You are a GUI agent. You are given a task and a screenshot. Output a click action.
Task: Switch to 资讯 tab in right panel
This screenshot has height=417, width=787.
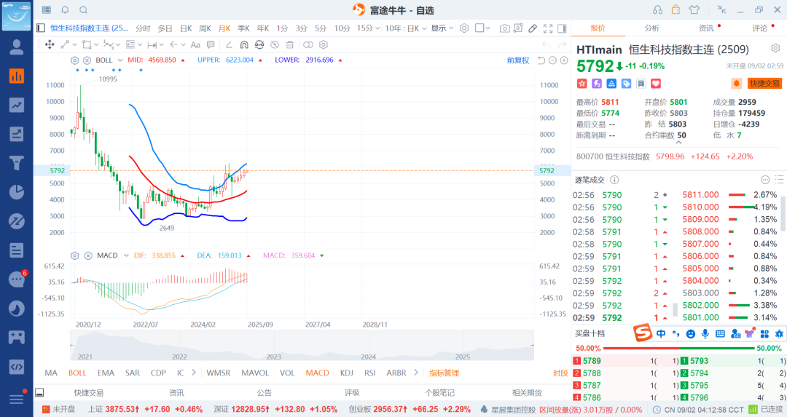pos(706,28)
